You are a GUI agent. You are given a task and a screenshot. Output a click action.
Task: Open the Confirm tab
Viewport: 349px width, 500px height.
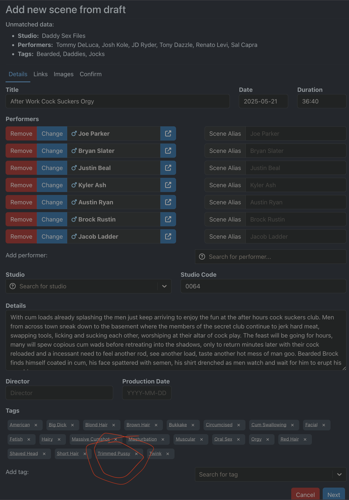[x=90, y=74]
